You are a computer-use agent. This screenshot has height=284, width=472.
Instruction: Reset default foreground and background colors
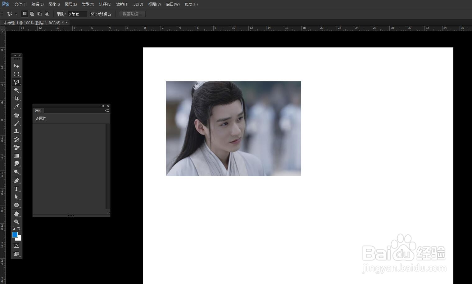tap(13, 229)
